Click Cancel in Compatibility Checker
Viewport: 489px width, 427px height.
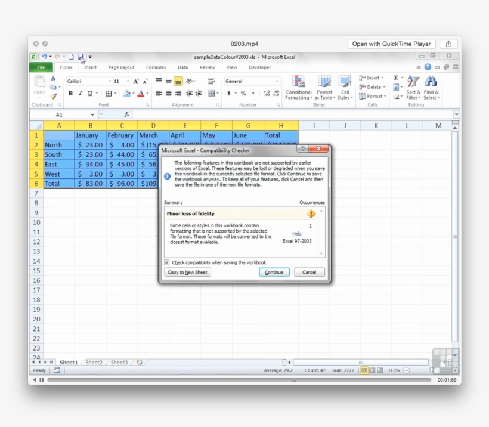pos(309,272)
